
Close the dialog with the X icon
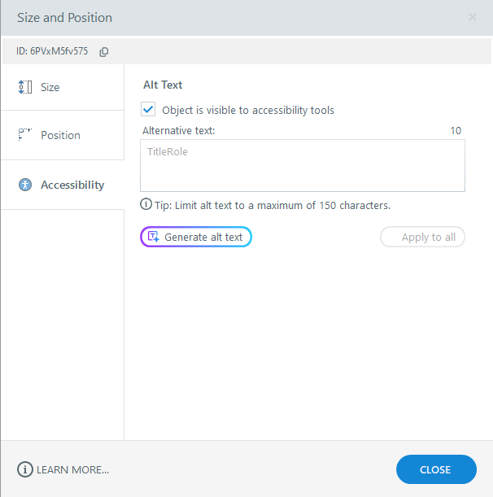pyautogui.click(x=473, y=17)
